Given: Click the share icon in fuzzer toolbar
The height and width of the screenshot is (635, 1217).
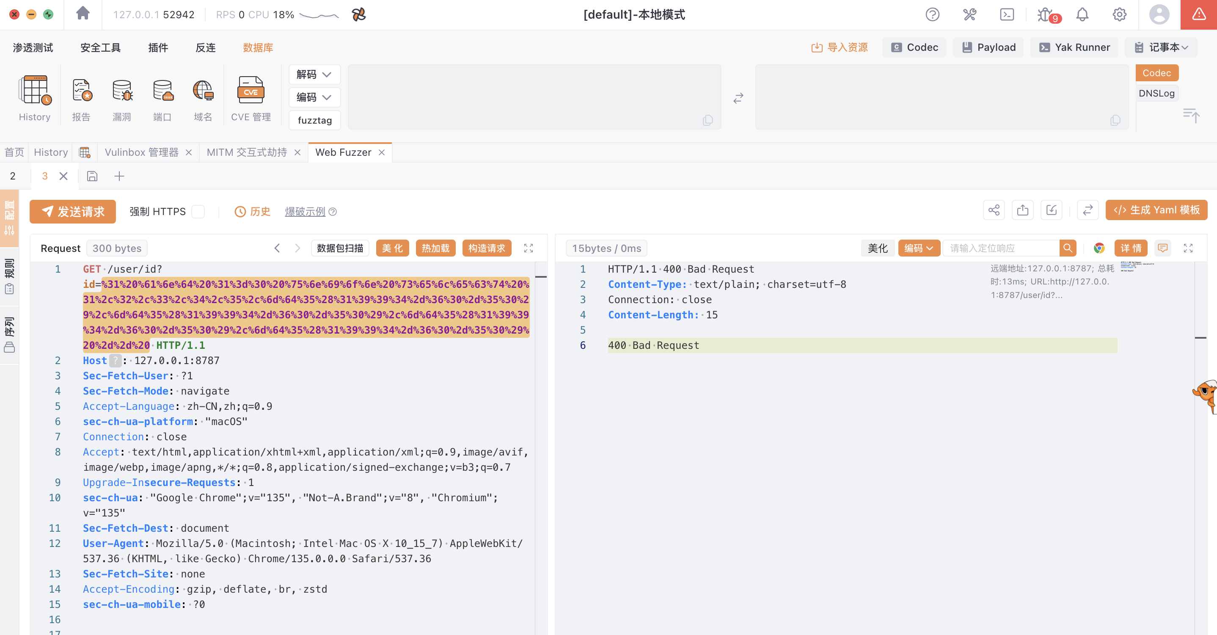Looking at the screenshot, I should (994, 210).
